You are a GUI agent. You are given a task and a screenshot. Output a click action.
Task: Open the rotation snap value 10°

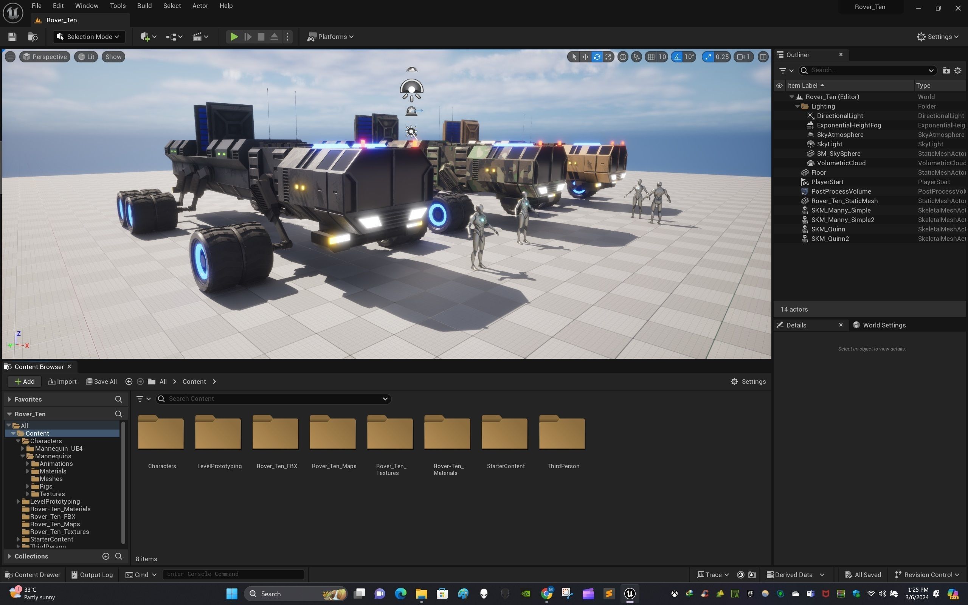tap(689, 57)
